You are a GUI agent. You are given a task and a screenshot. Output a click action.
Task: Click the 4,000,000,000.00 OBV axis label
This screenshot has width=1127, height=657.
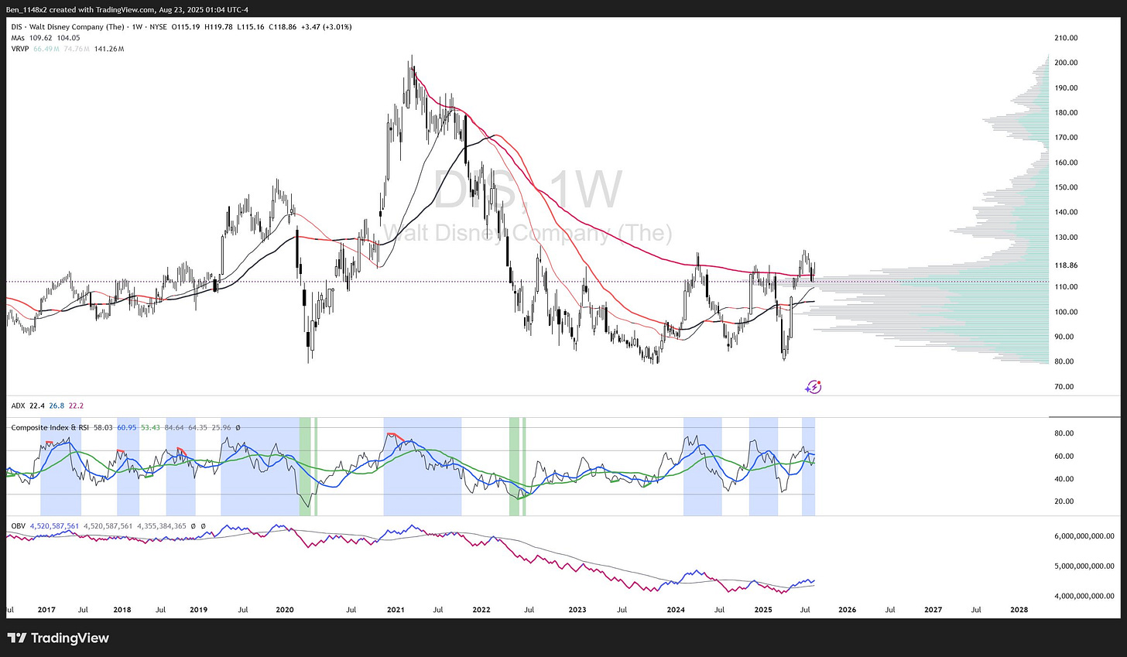point(1085,596)
